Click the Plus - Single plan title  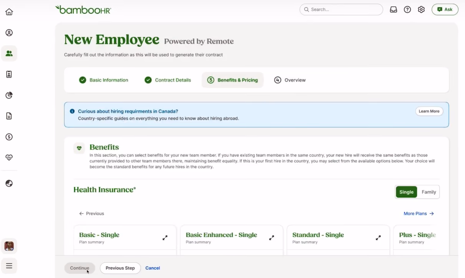point(417,235)
